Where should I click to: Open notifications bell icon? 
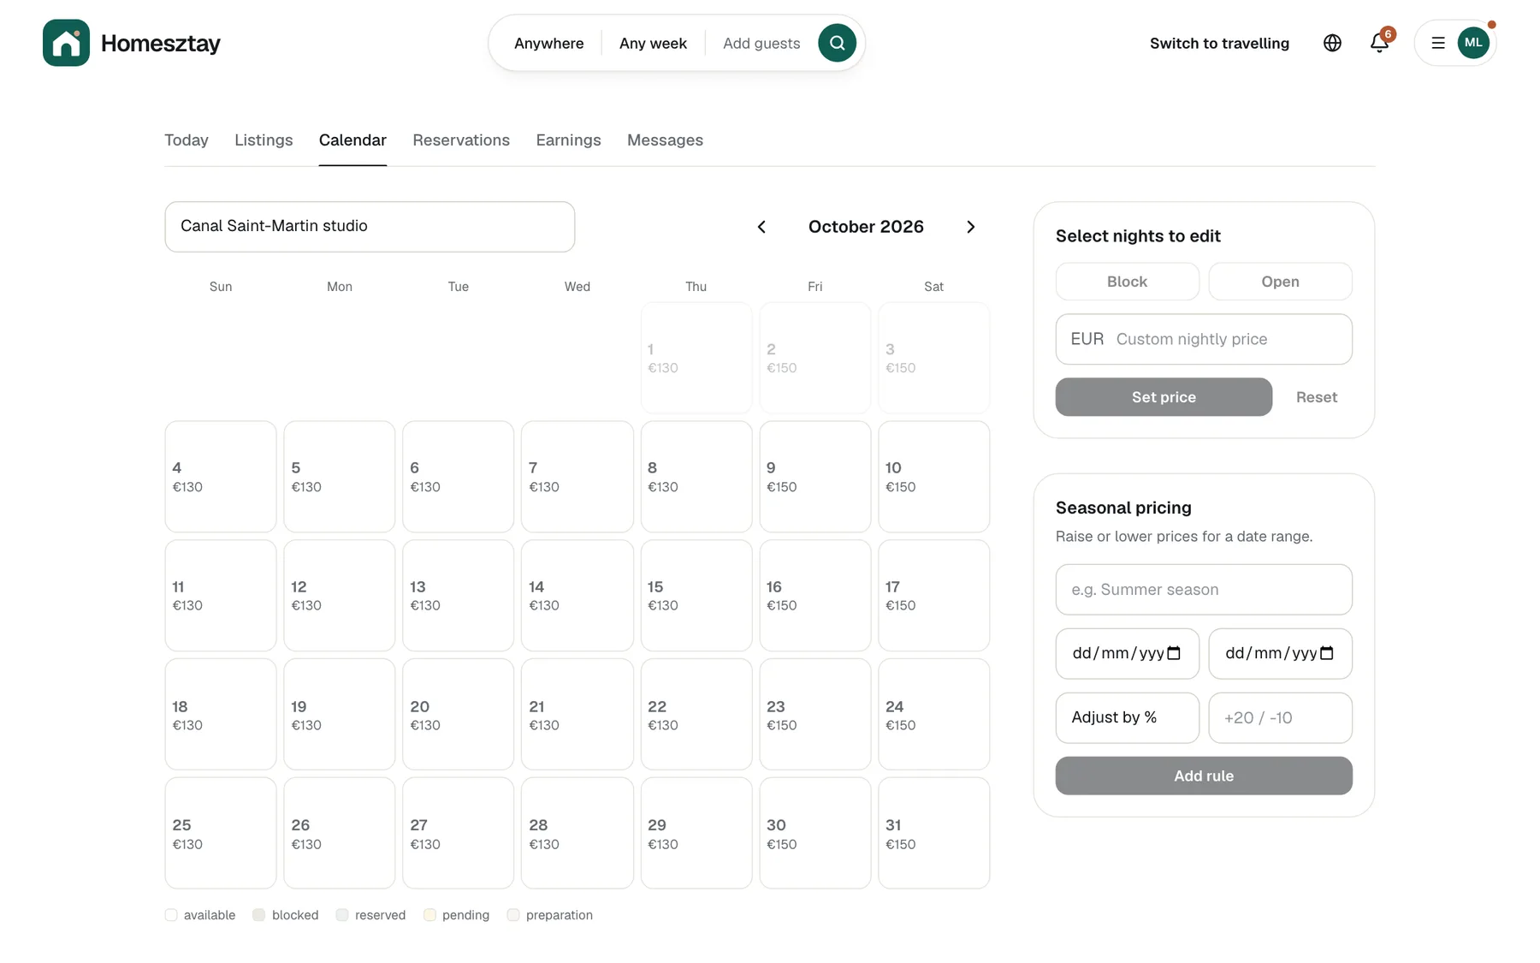pyautogui.click(x=1379, y=43)
